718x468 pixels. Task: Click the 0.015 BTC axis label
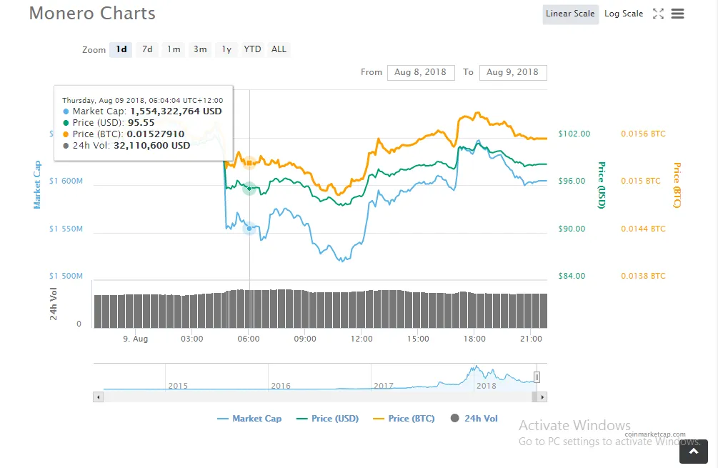[641, 181]
